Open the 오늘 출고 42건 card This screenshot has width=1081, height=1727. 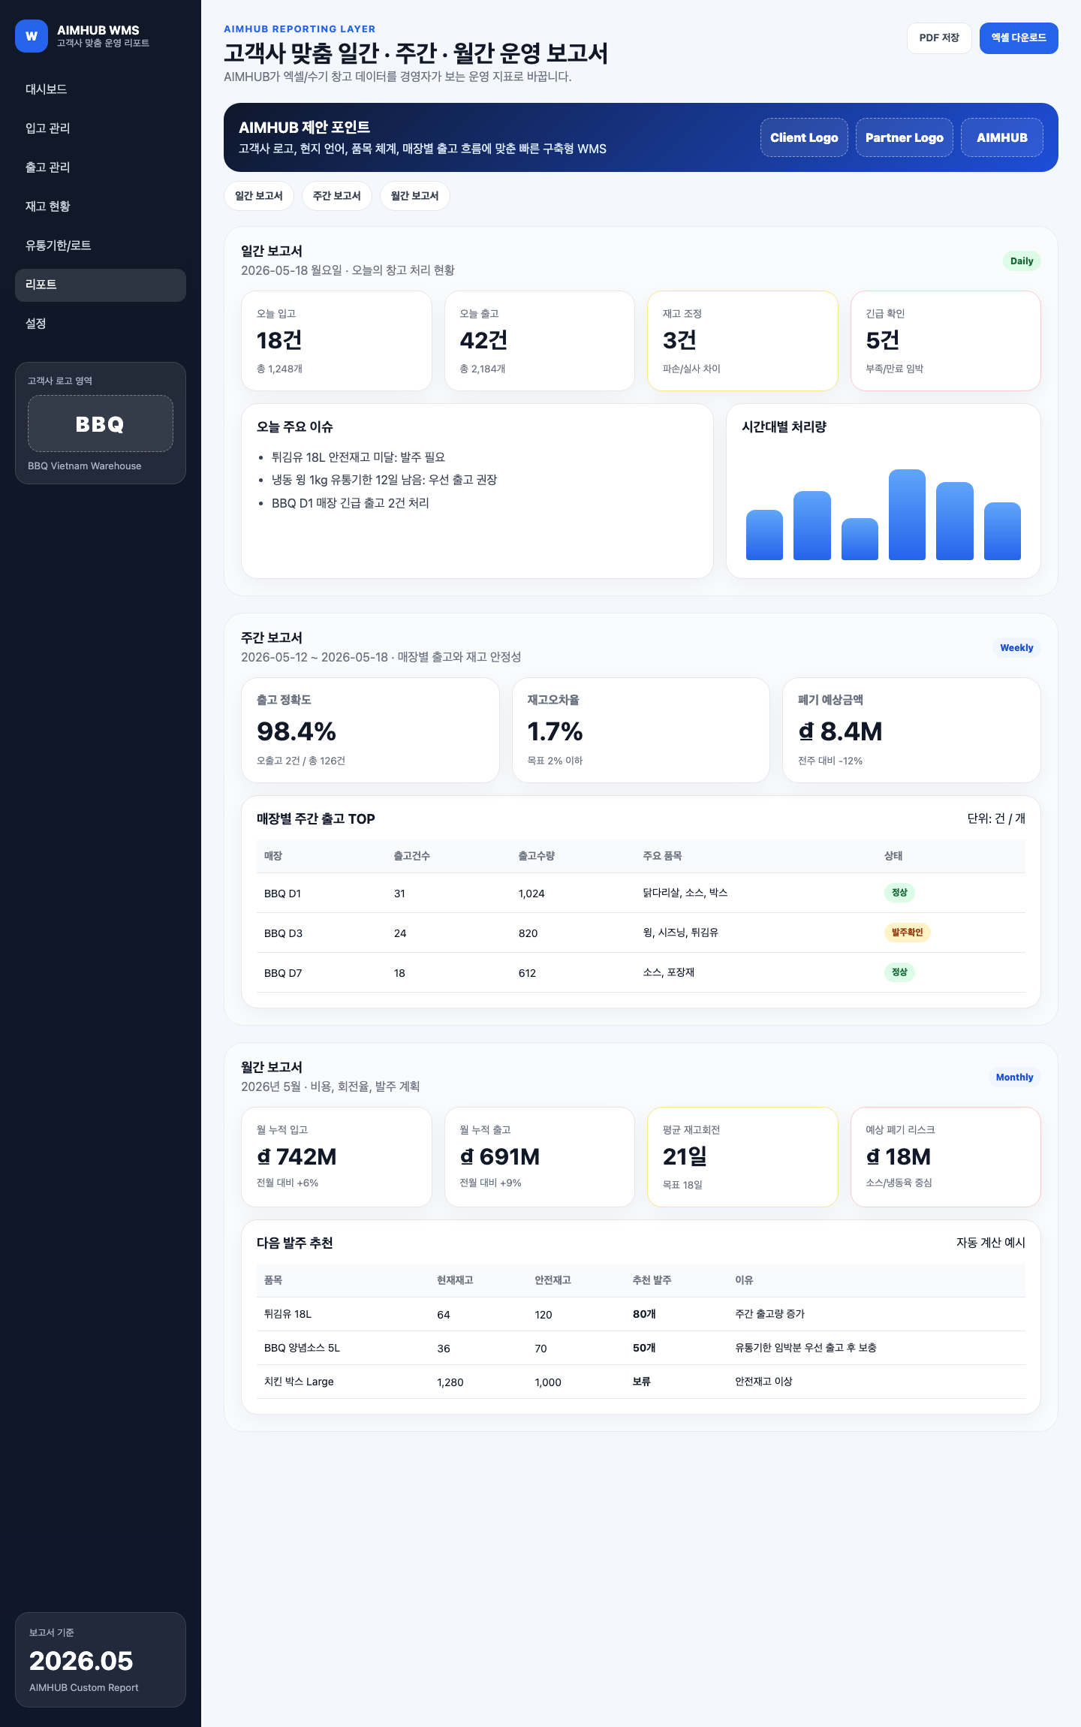(540, 341)
